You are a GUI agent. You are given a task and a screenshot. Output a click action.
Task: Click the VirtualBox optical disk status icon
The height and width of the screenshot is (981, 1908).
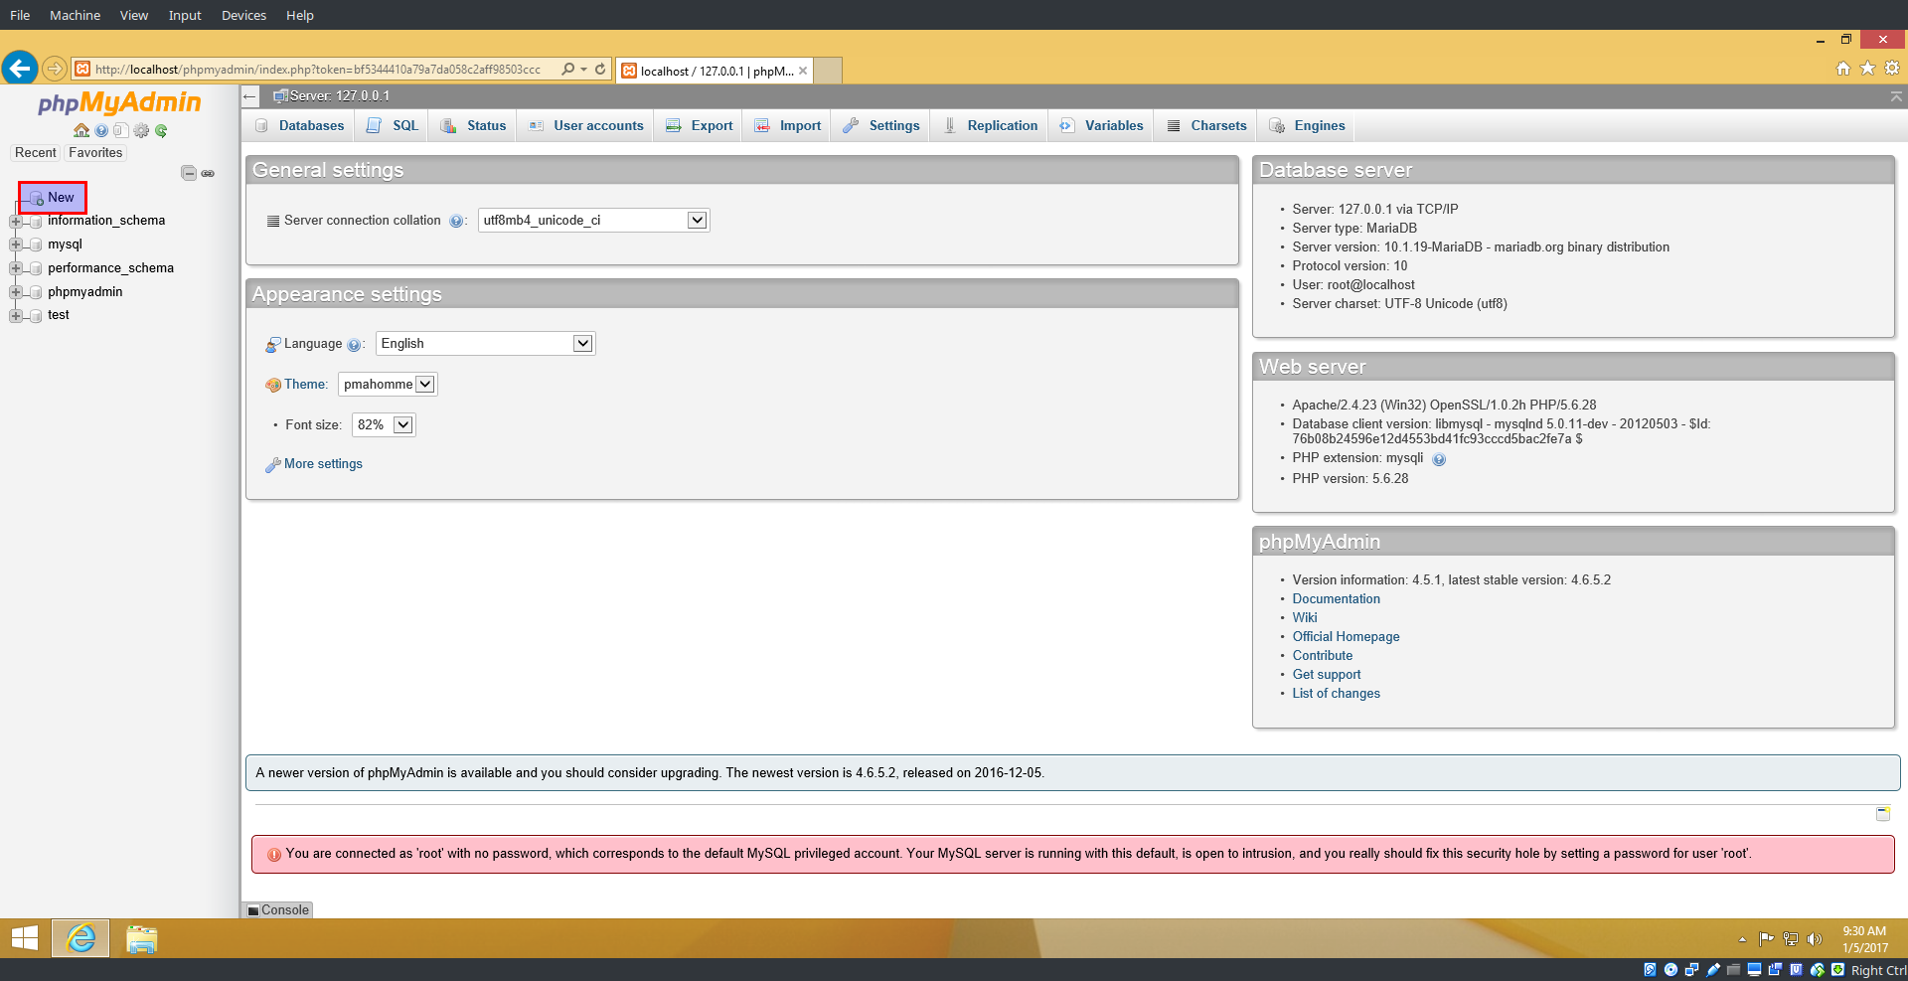(1670, 970)
